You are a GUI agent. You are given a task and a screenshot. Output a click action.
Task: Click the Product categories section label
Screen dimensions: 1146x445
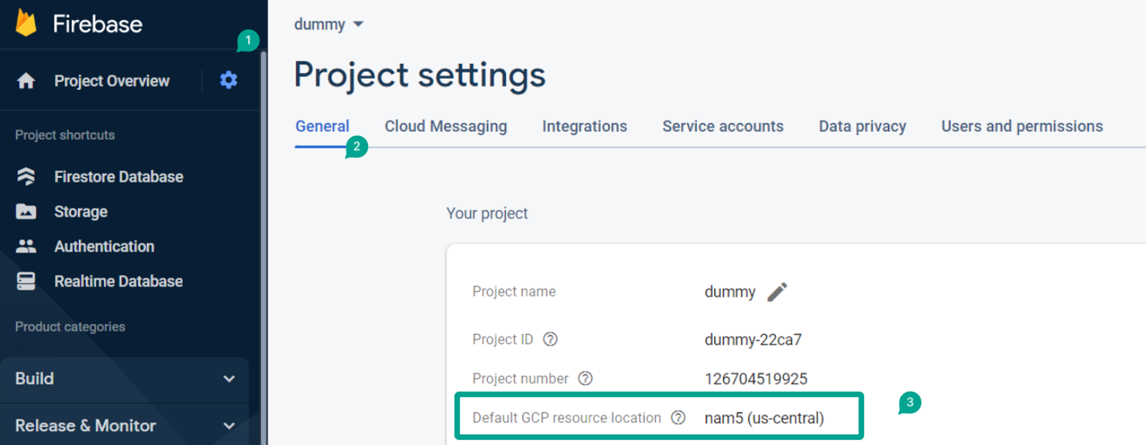[x=70, y=326]
